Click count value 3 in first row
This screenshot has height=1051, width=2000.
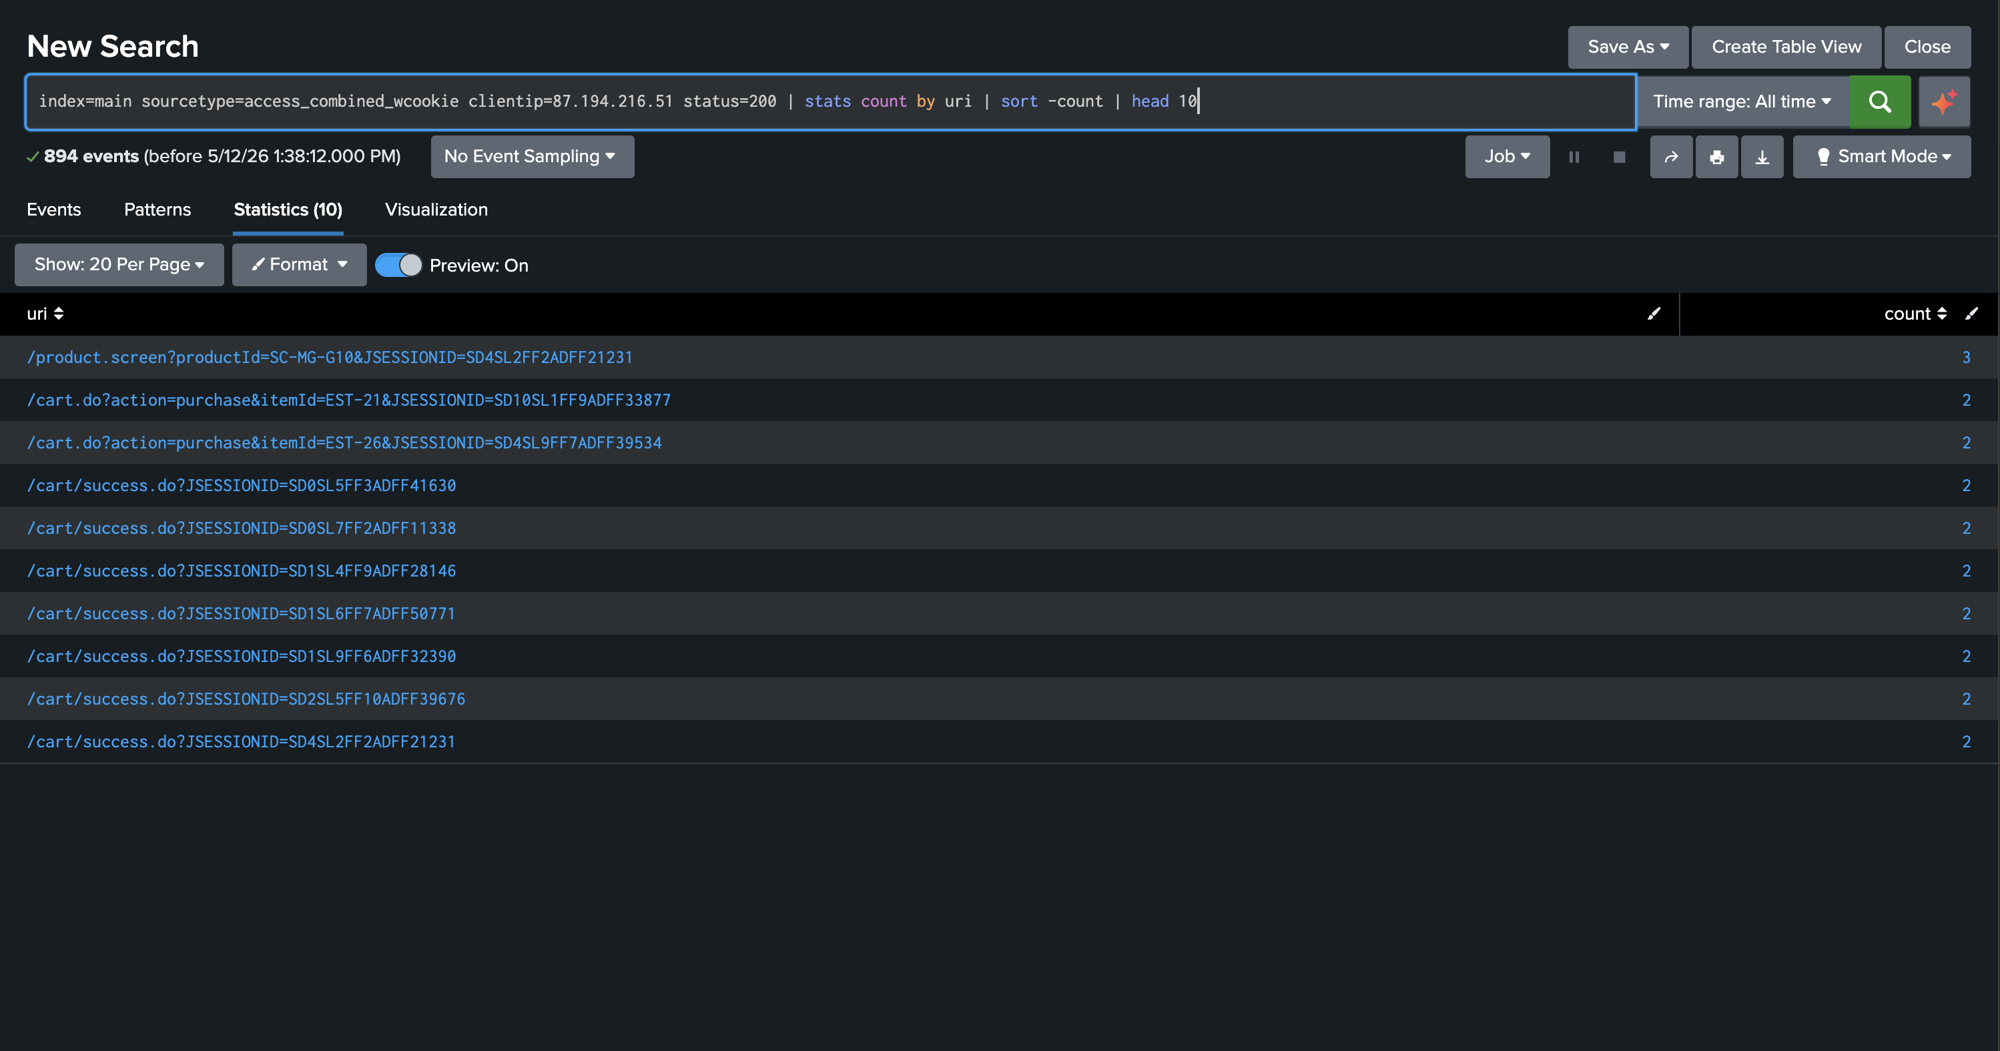(x=1966, y=357)
